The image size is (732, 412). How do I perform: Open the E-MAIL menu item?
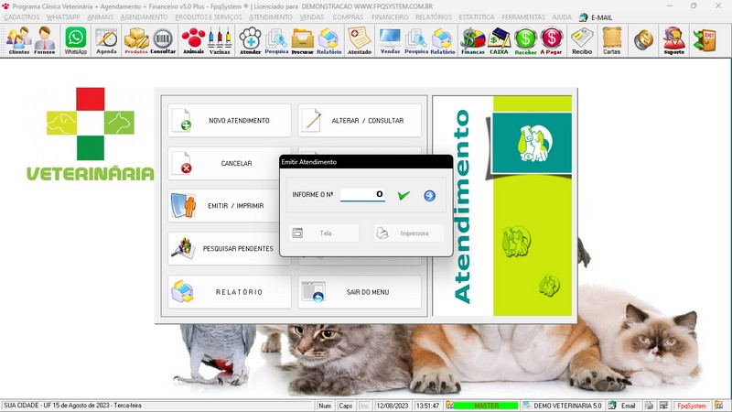[x=596, y=17]
